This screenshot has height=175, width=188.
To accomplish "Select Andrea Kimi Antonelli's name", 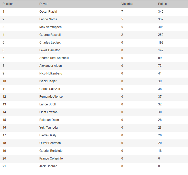I will 54,58.
